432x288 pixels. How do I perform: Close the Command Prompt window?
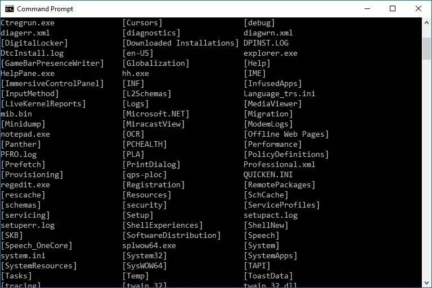[418, 9]
